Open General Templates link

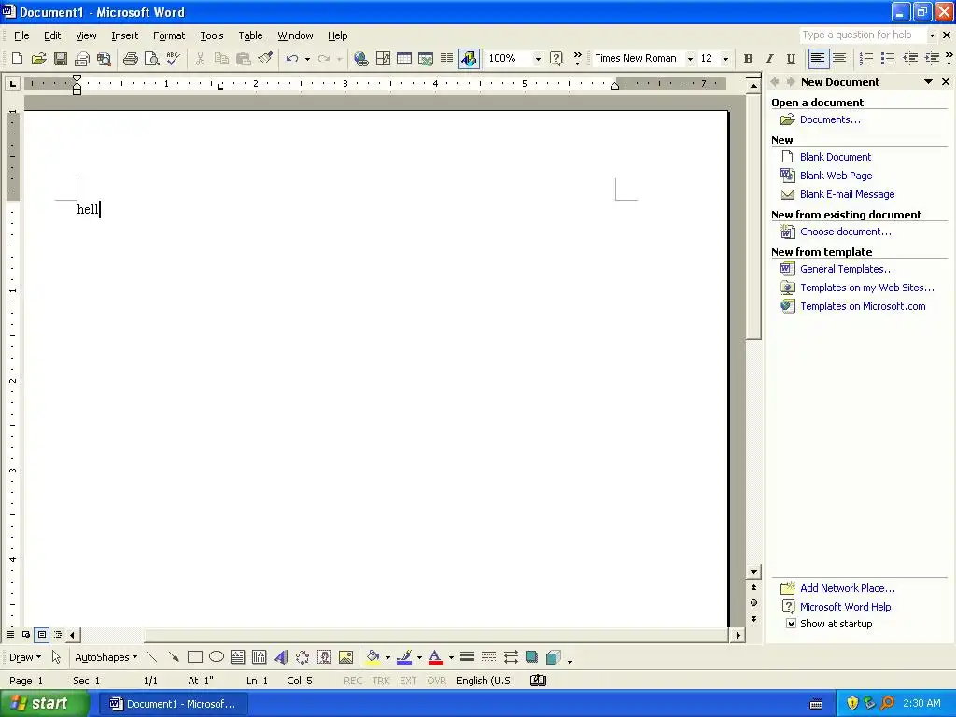coord(847,269)
